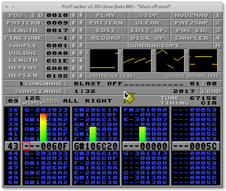Image resolution: width=226 pixels, height=191 pixels.
Task: Click the POS up arrow
Action: pos(73,15)
